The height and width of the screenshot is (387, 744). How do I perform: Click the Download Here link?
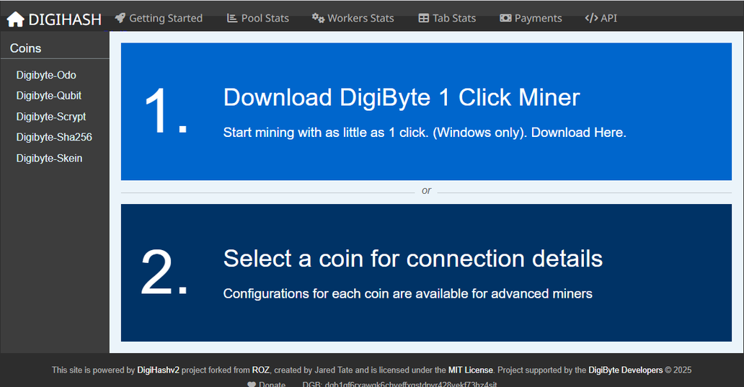[578, 133]
